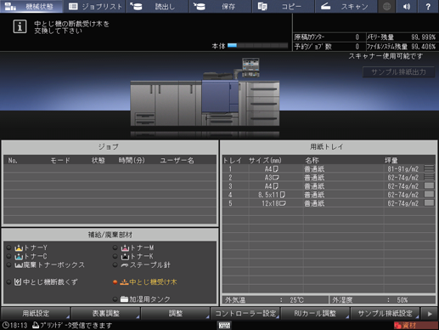Open the スキャン tab
The height and width of the screenshot is (330, 439).
click(x=346, y=6)
